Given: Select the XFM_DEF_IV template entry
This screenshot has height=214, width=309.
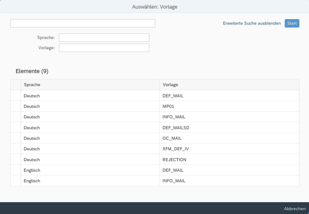Looking at the screenshot, I should pyautogui.click(x=175, y=149).
